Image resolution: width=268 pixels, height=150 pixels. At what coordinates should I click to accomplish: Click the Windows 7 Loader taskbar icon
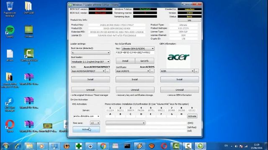pyautogui.click(x=200, y=146)
